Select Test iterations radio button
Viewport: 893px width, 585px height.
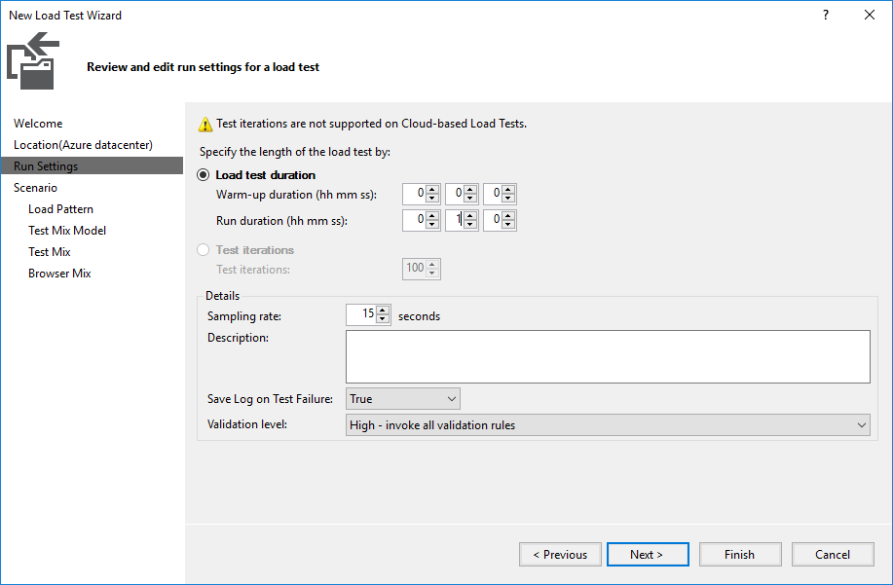tap(203, 250)
